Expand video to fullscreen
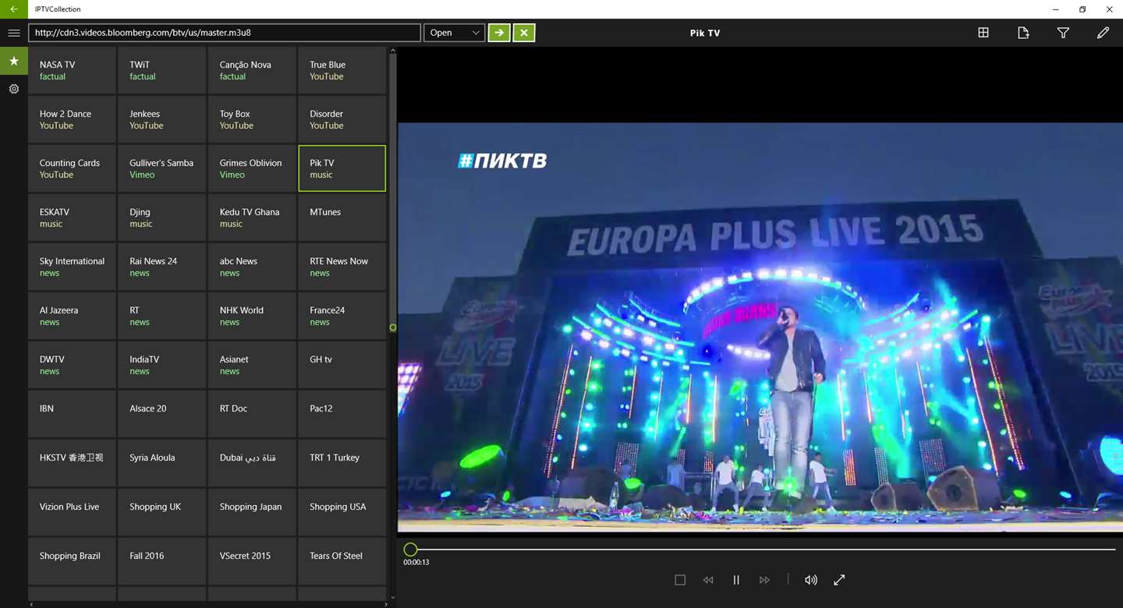The width and height of the screenshot is (1123, 608). click(839, 580)
